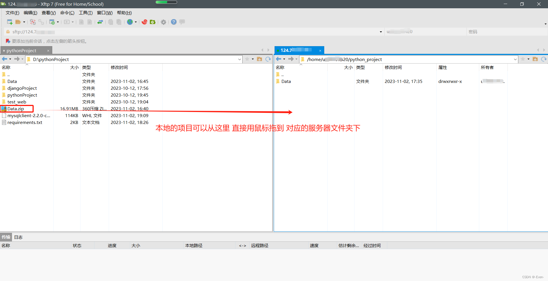Close the pythonProject local tab
The width and height of the screenshot is (548, 281).
[48, 51]
